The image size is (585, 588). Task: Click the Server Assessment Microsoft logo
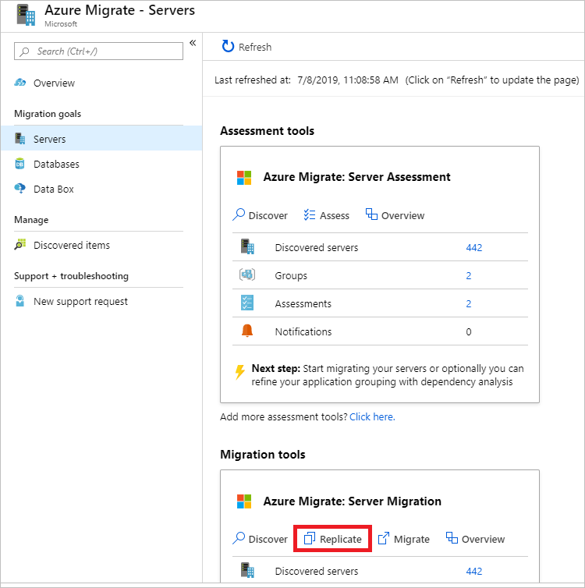244,178
